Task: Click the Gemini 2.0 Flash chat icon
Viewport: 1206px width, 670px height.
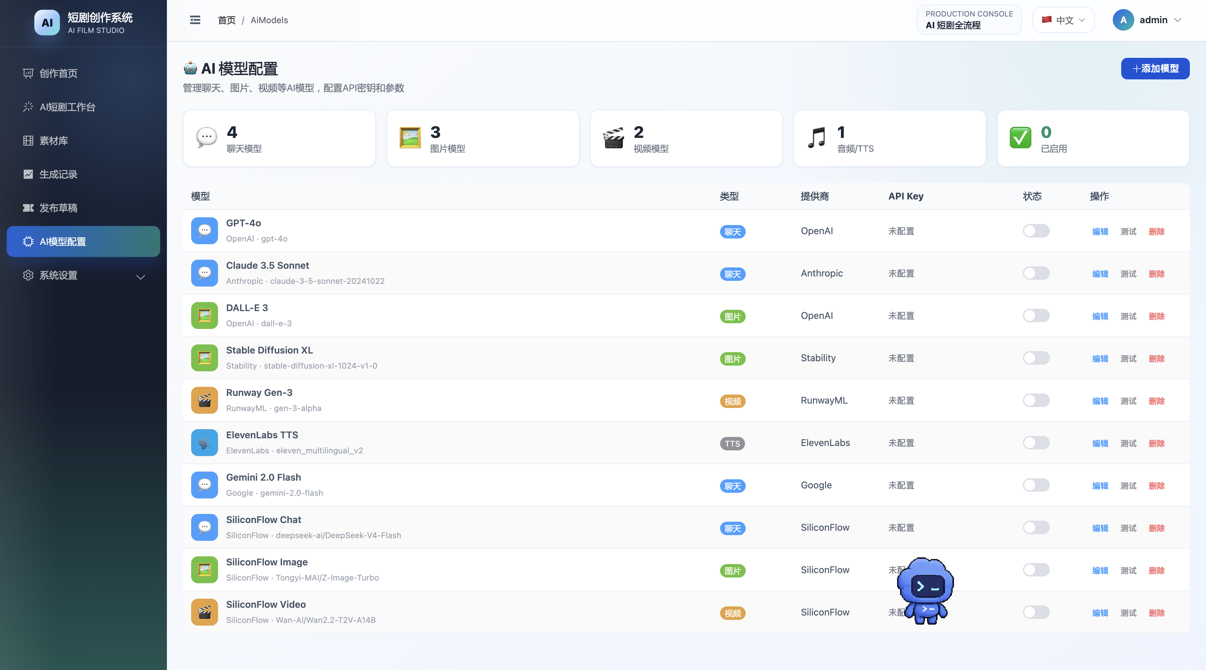Action: coord(205,485)
